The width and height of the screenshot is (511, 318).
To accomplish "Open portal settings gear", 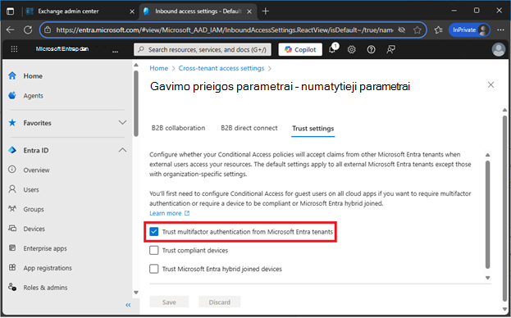I will [x=351, y=49].
